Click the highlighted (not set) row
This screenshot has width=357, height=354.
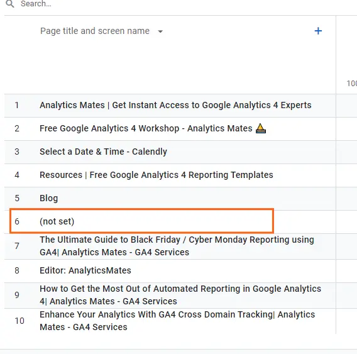(x=141, y=221)
